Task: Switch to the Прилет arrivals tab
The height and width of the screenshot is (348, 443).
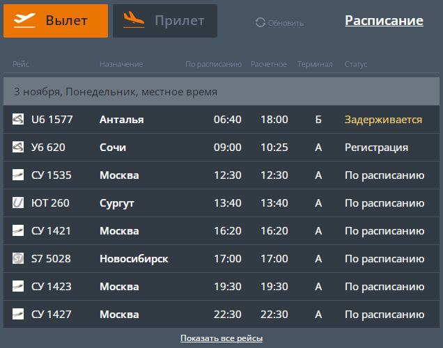Action: pyautogui.click(x=165, y=21)
